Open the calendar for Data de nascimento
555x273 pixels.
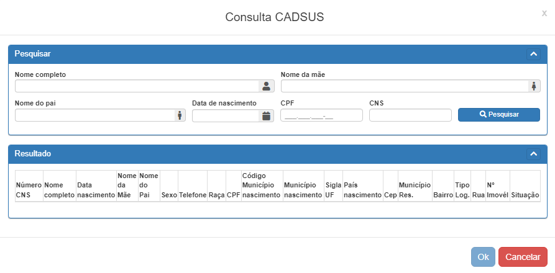coord(266,115)
